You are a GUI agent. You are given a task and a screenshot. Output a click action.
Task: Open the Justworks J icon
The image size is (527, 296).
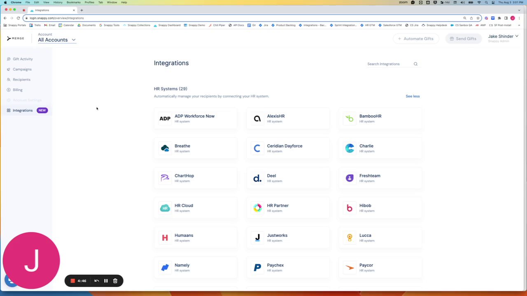(257, 238)
